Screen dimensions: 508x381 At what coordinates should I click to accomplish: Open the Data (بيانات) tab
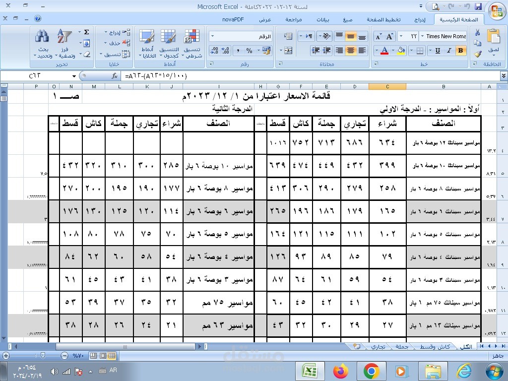tap(322, 20)
